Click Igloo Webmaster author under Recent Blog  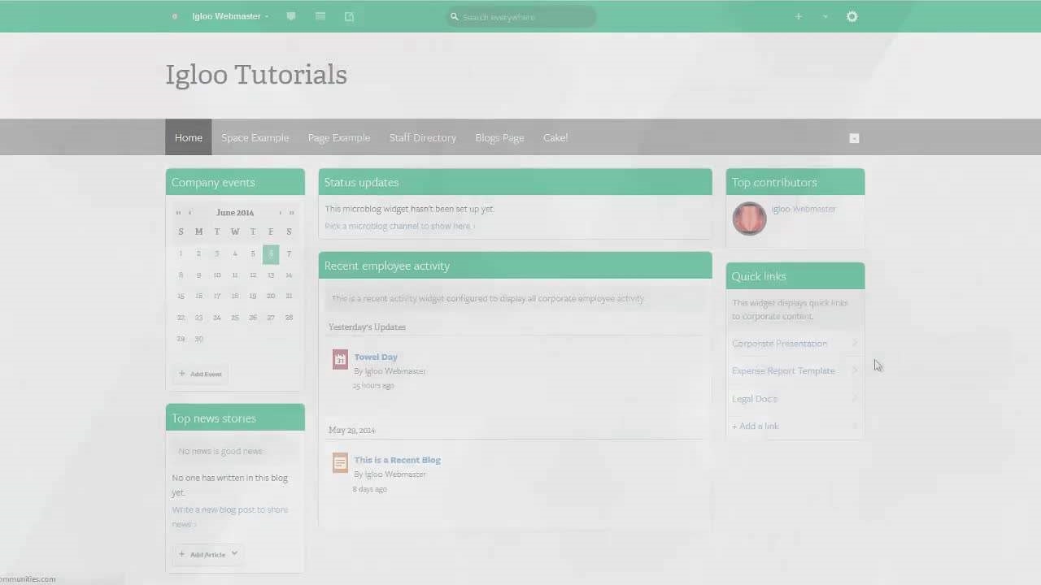tap(395, 474)
